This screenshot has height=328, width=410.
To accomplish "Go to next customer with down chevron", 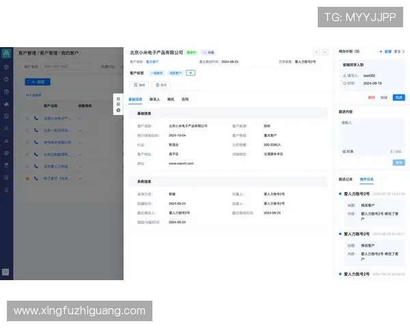I will click(325, 53).
